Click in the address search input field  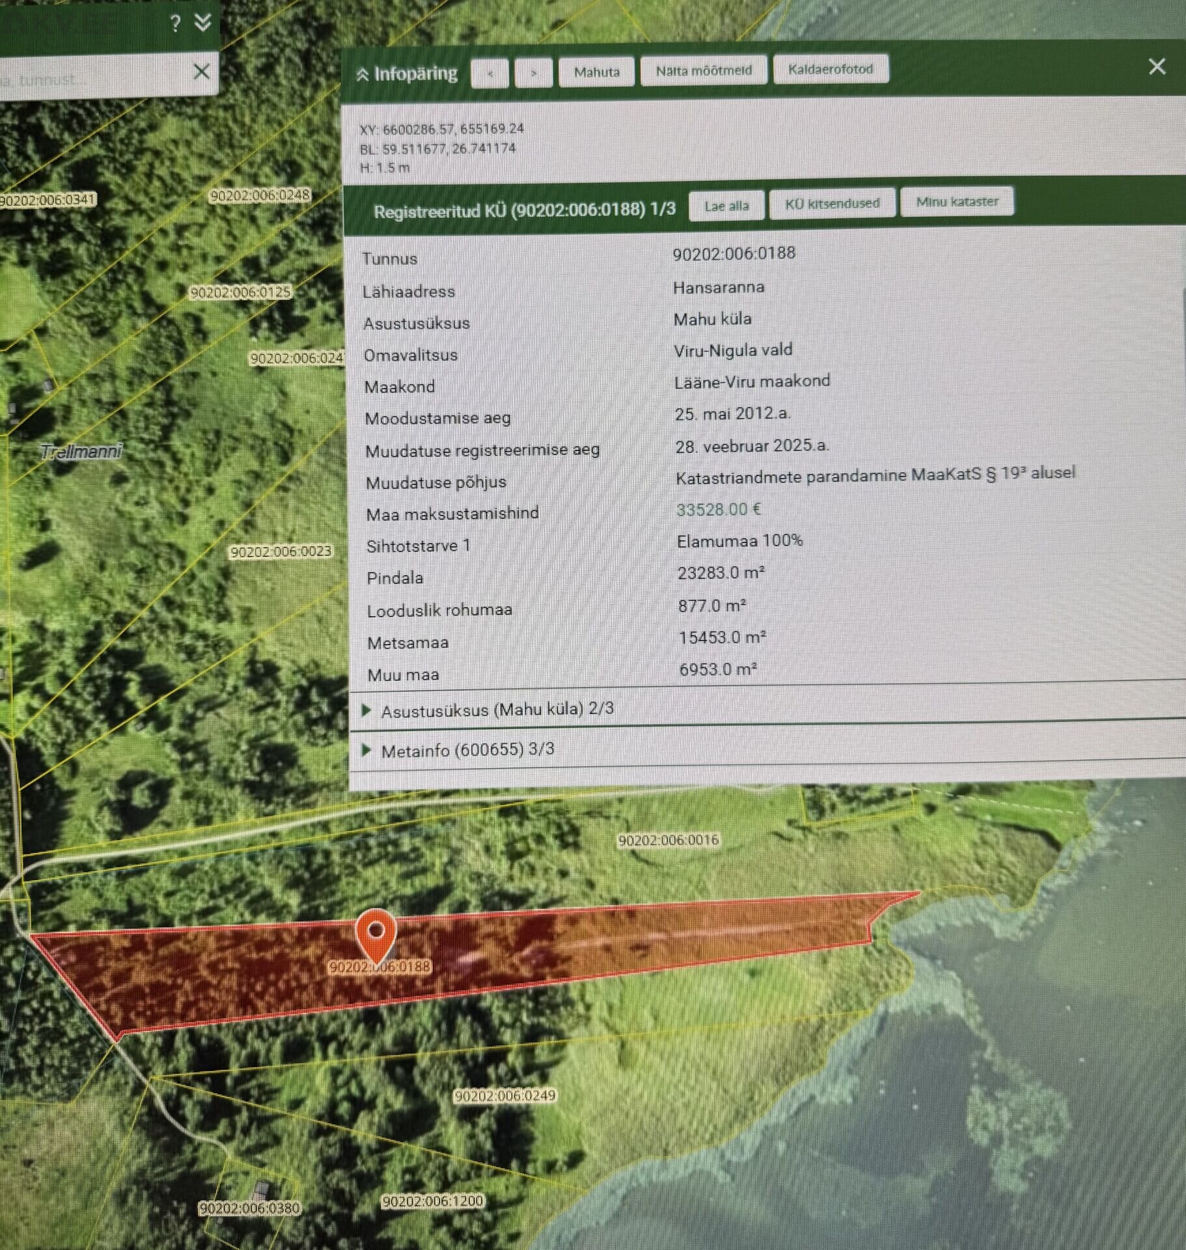pyautogui.click(x=91, y=79)
